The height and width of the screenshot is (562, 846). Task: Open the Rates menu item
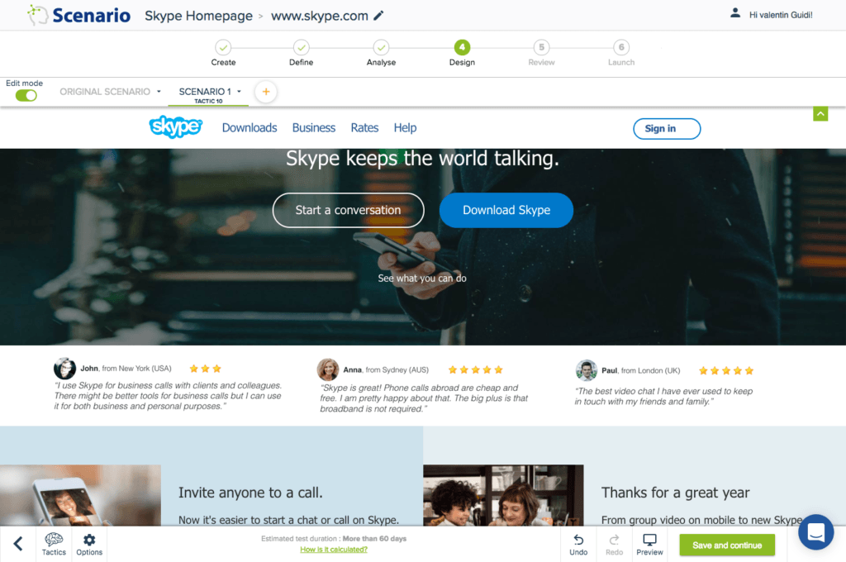tap(364, 128)
